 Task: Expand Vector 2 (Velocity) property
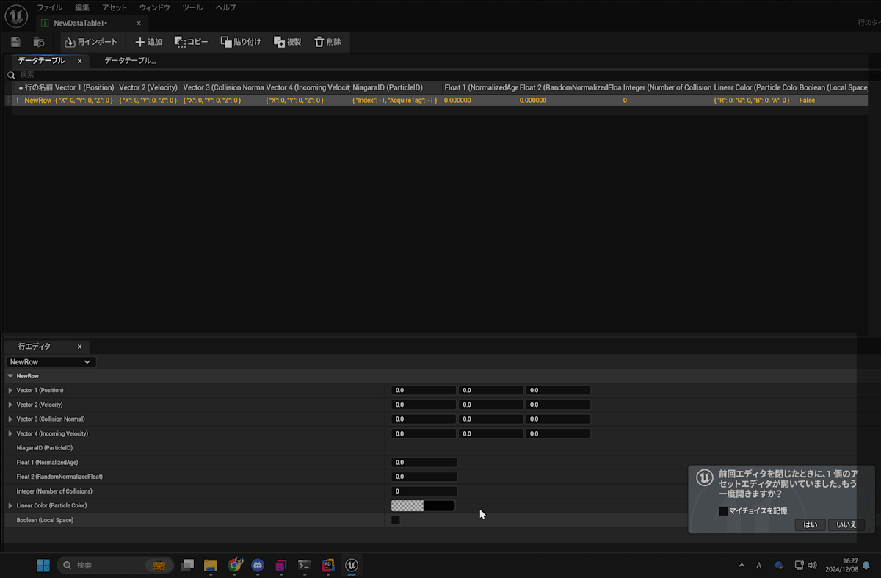pyautogui.click(x=10, y=405)
